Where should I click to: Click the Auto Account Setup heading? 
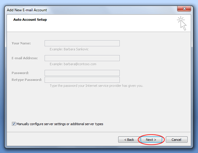click(30, 20)
